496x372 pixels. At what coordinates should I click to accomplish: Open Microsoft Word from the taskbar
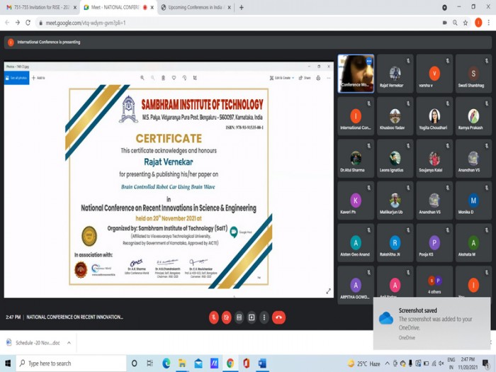coord(261,363)
